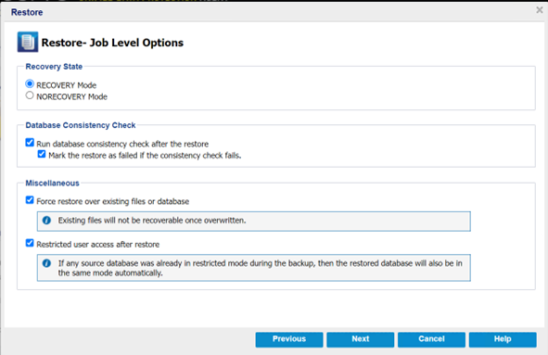Viewport: 548px width, 355px height.
Task: Open Help for the restore options
Action: (x=503, y=339)
